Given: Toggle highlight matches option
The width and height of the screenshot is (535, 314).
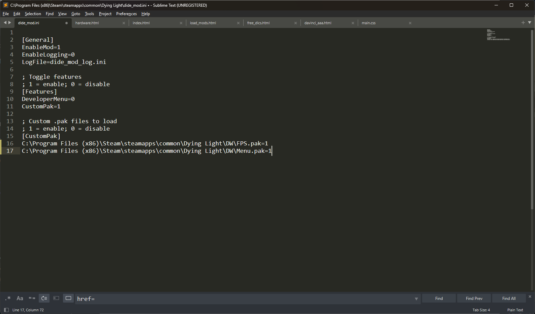Looking at the screenshot, I should [68, 298].
